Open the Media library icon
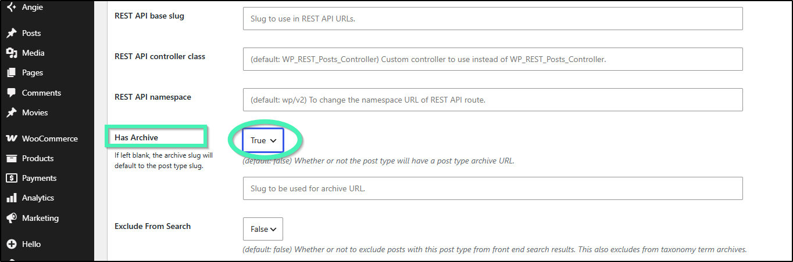The height and width of the screenshot is (262, 793). click(x=11, y=53)
